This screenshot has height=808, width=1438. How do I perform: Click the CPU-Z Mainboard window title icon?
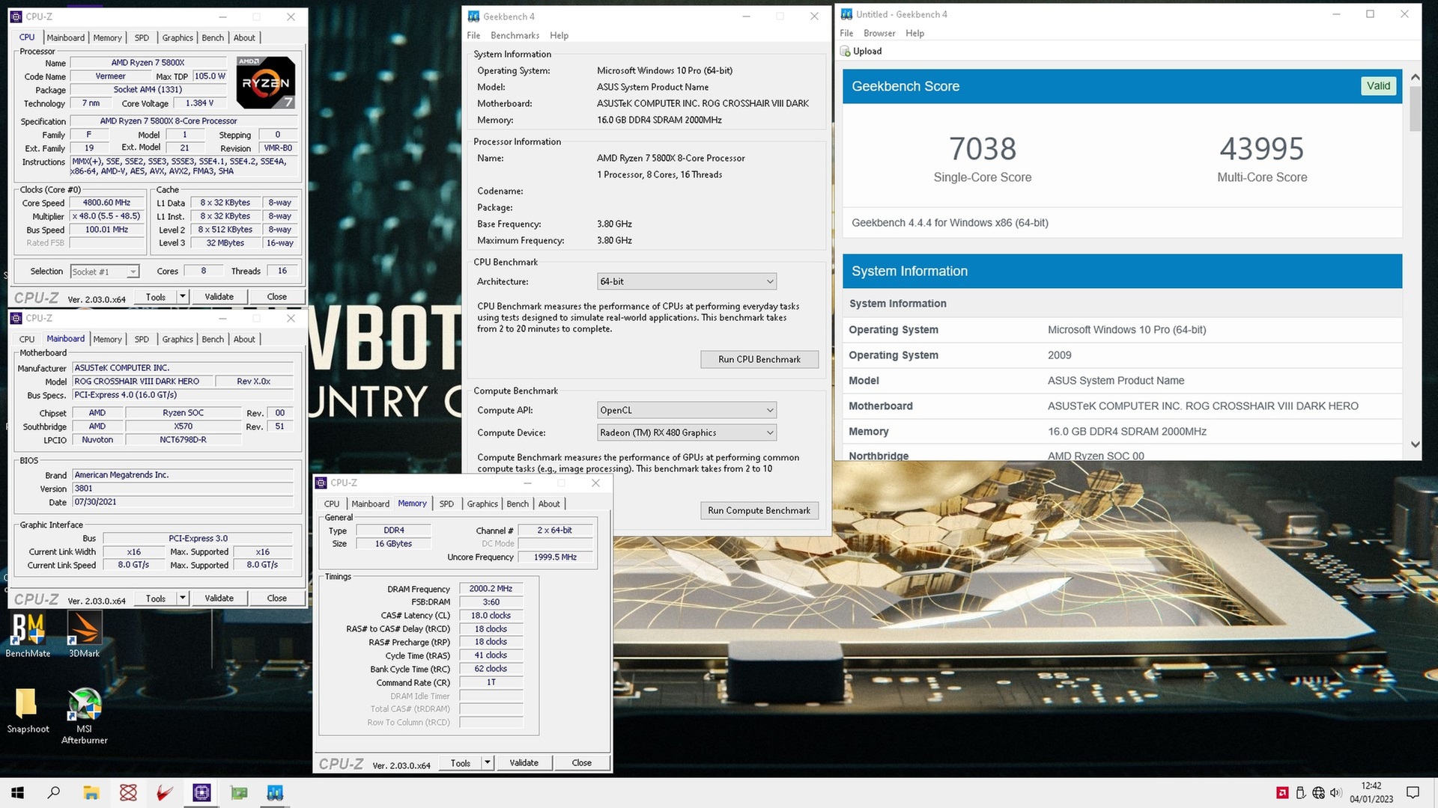click(x=16, y=318)
